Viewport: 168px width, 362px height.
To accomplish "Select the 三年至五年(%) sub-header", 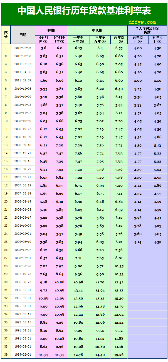I will (100, 39).
